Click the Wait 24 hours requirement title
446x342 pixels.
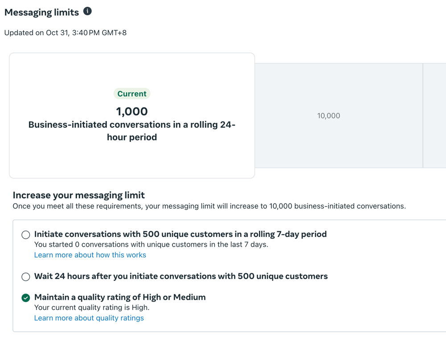181,276
